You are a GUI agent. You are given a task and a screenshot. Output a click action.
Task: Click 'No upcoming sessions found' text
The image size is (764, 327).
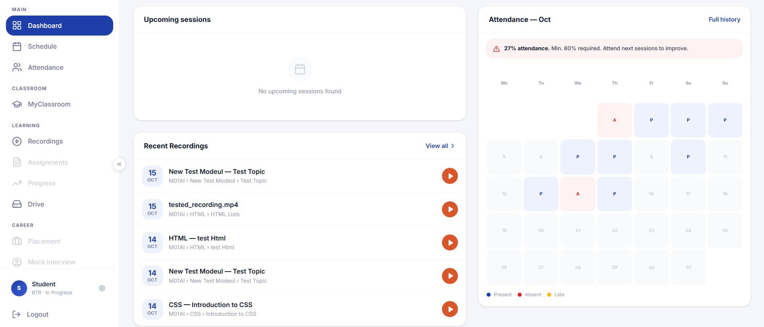[300, 91]
